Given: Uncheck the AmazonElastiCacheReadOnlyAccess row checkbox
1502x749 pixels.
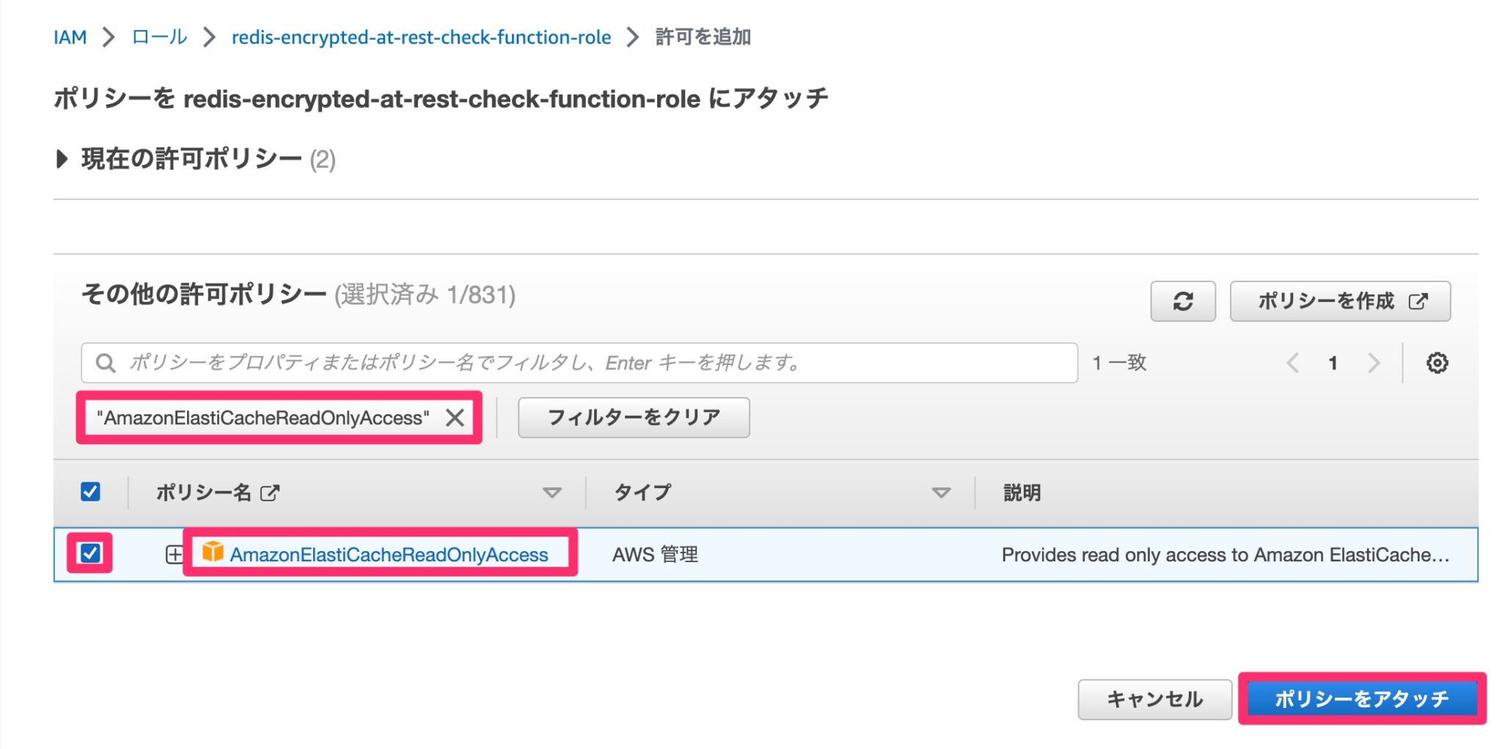Looking at the screenshot, I should 90,555.
